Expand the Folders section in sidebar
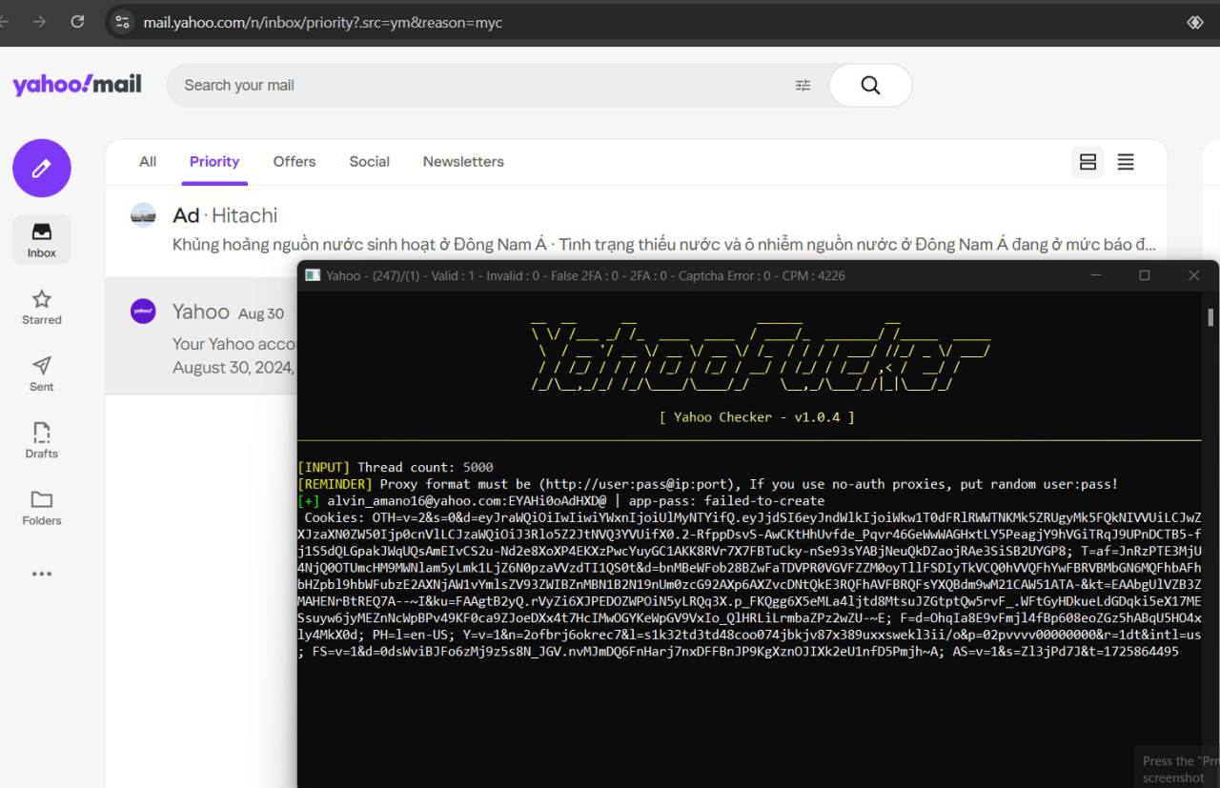This screenshot has height=788, width=1220. click(x=41, y=507)
